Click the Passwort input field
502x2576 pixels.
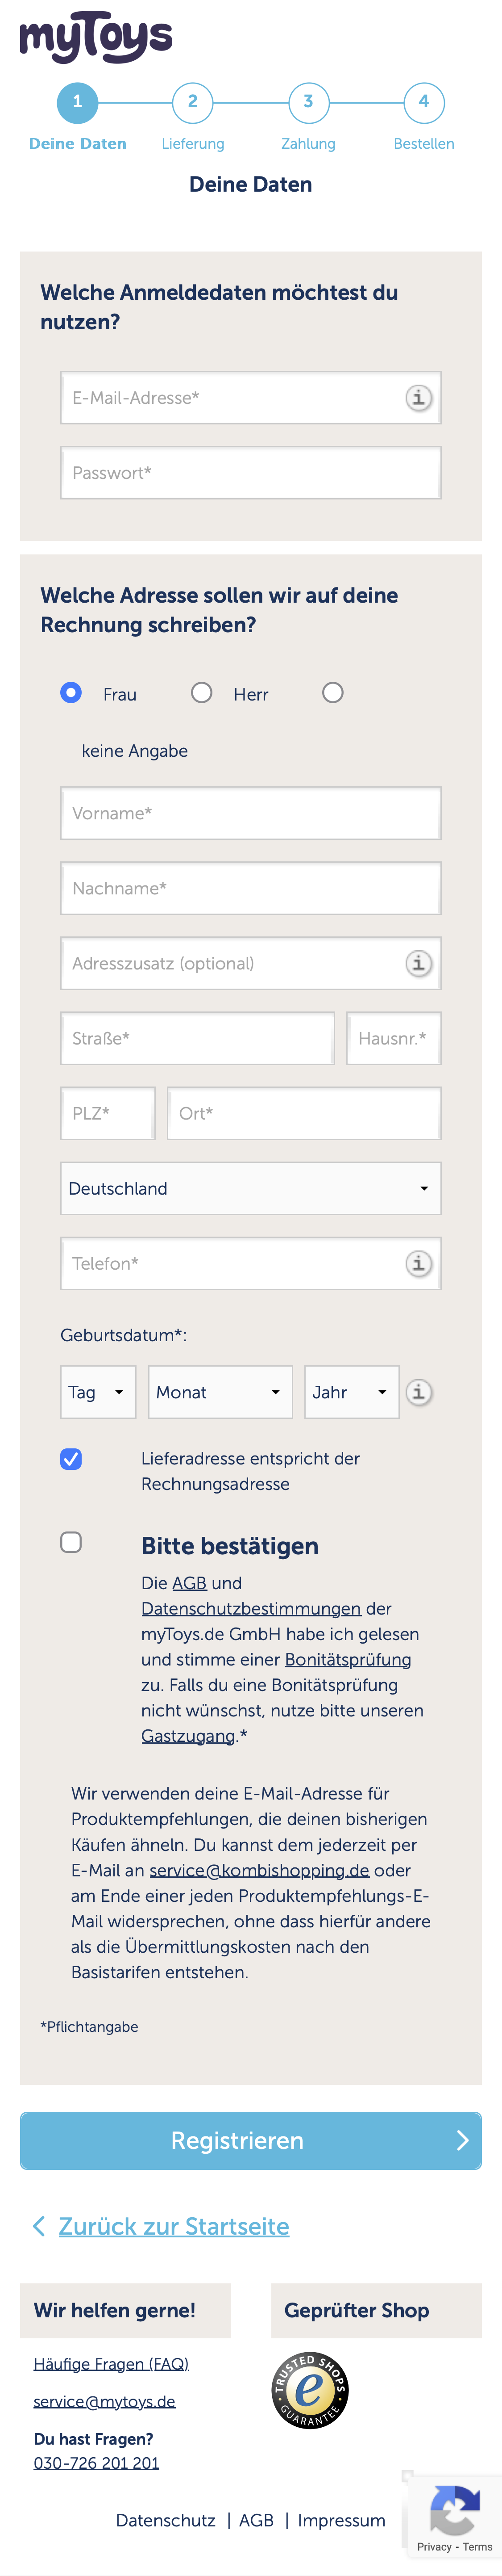pos(250,472)
